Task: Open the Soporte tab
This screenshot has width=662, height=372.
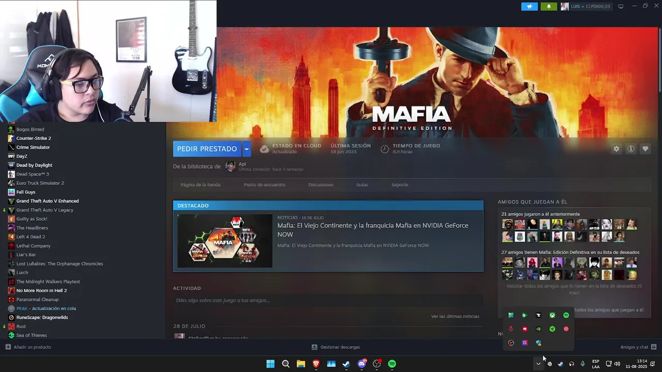Action: 400,184
